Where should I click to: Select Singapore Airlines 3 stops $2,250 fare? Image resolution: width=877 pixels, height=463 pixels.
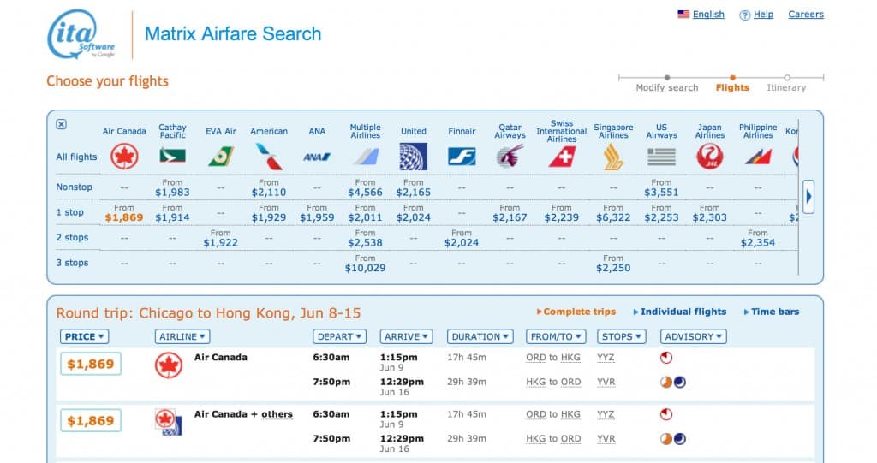(x=613, y=268)
